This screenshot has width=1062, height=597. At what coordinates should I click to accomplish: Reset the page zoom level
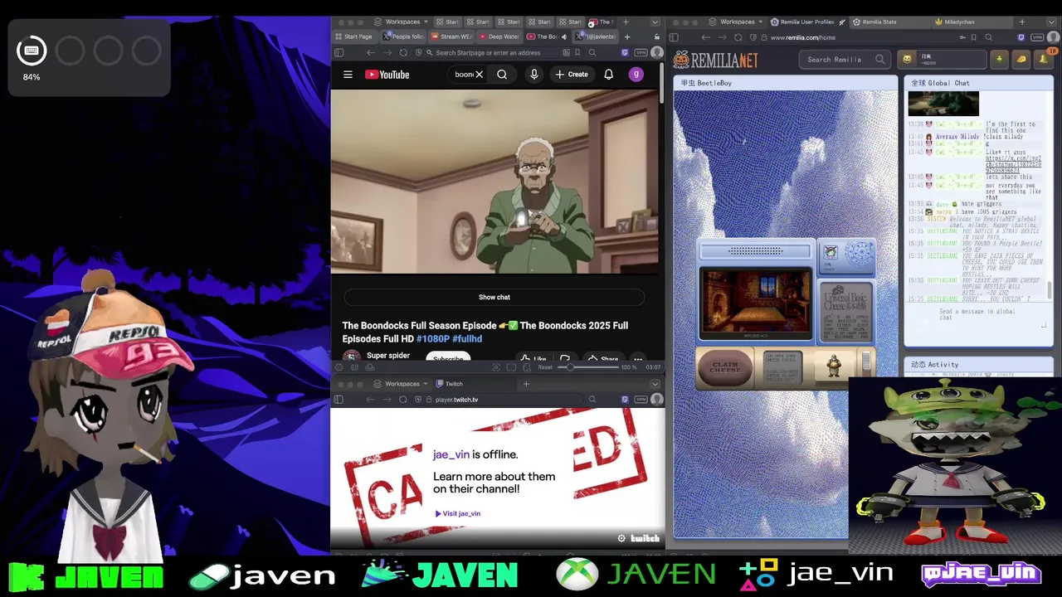click(x=545, y=367)
